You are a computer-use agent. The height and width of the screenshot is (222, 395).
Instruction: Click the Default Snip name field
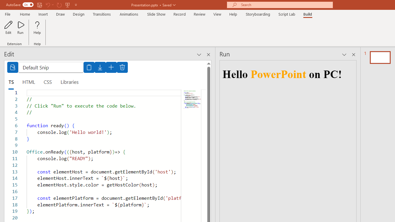51,67
